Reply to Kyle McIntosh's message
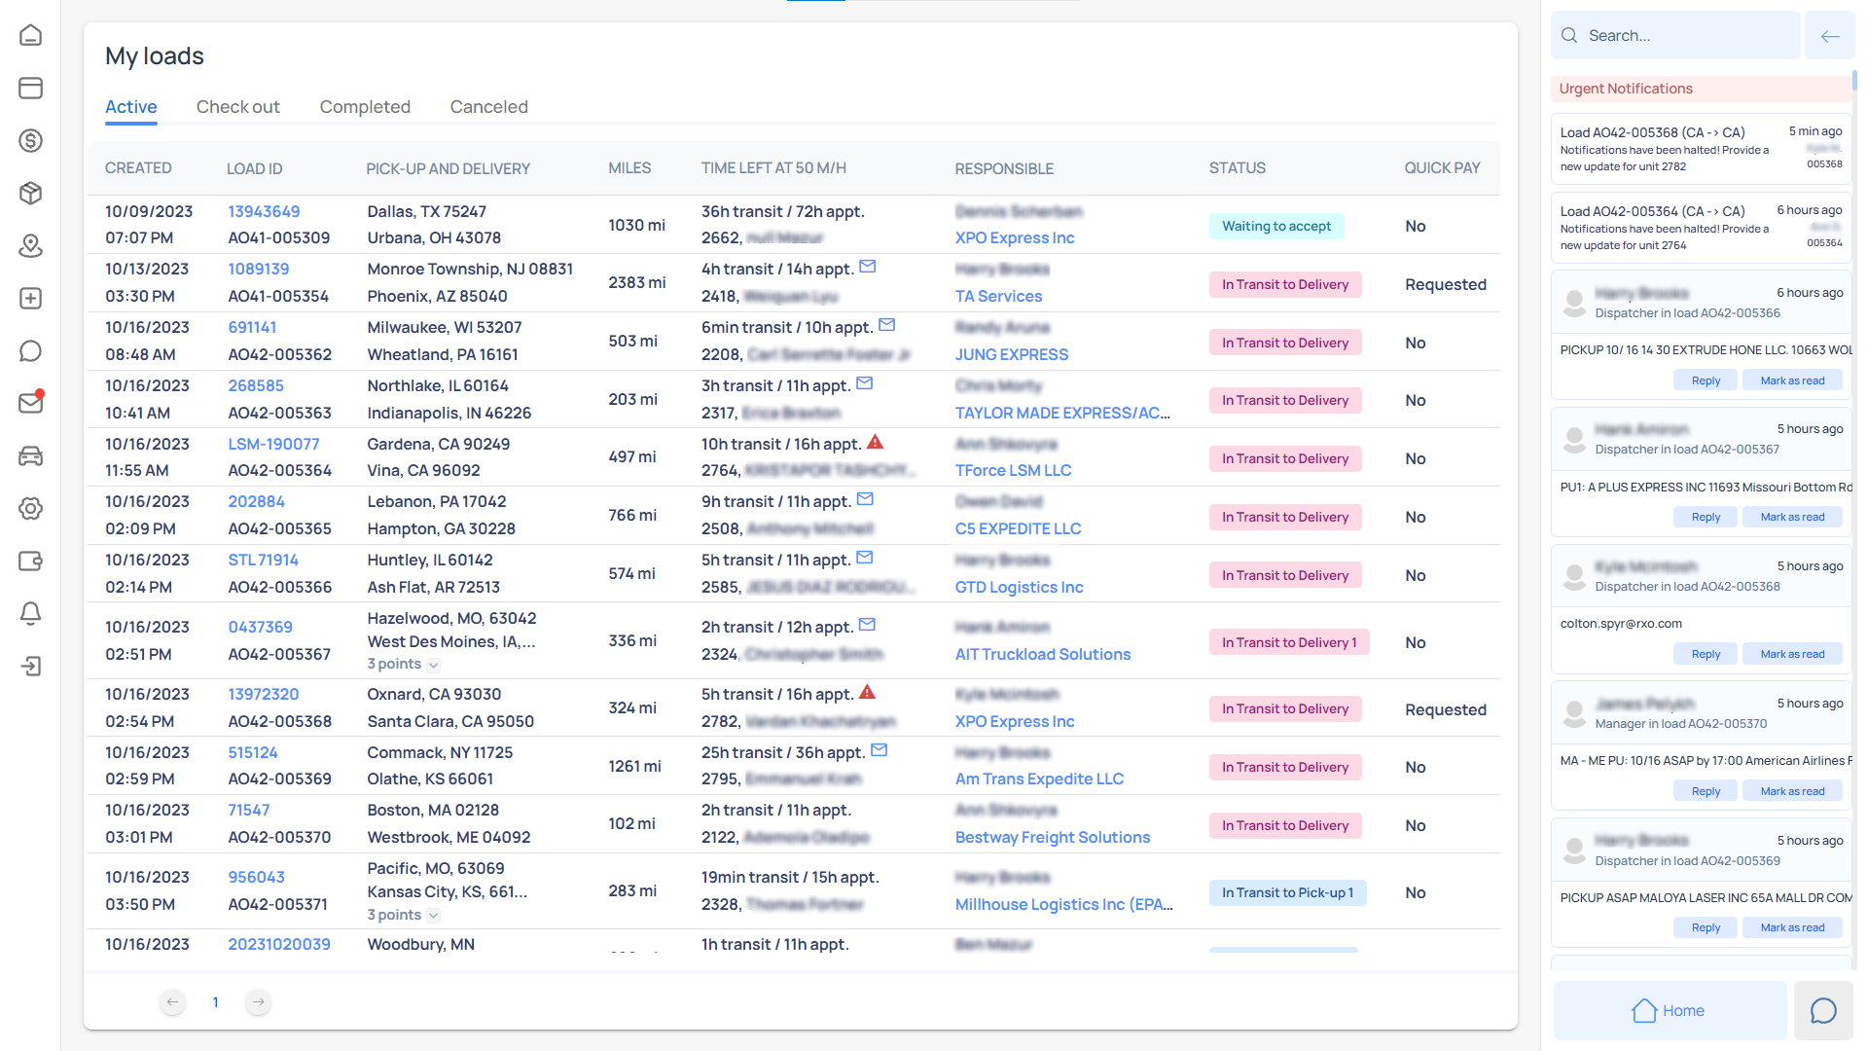 pyautogui.click(x=1705, y=653)
